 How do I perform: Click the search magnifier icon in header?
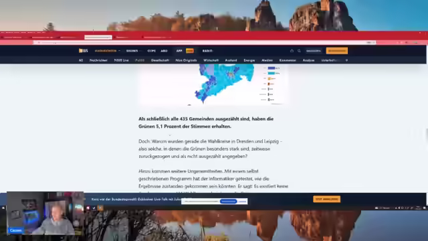[299, 51]
